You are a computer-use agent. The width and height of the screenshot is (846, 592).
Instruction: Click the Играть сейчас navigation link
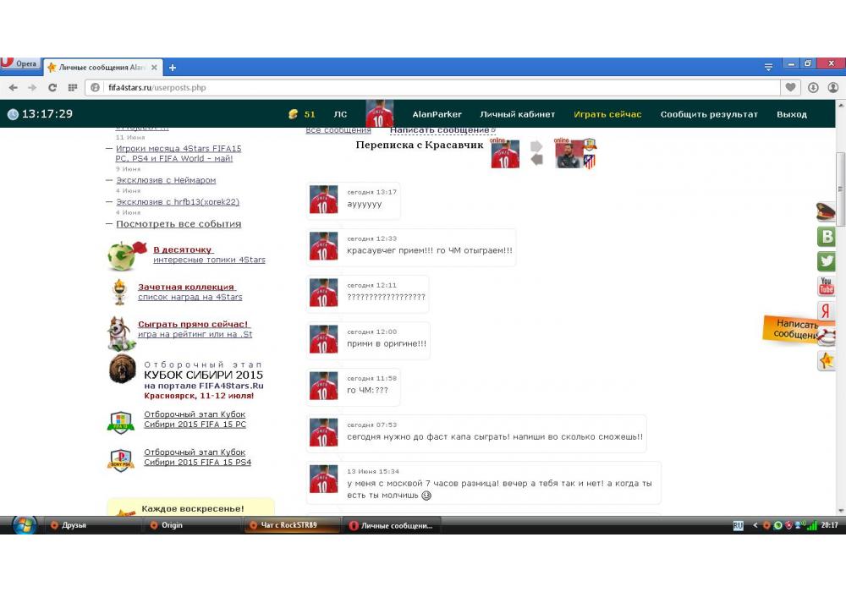(607, 114)
